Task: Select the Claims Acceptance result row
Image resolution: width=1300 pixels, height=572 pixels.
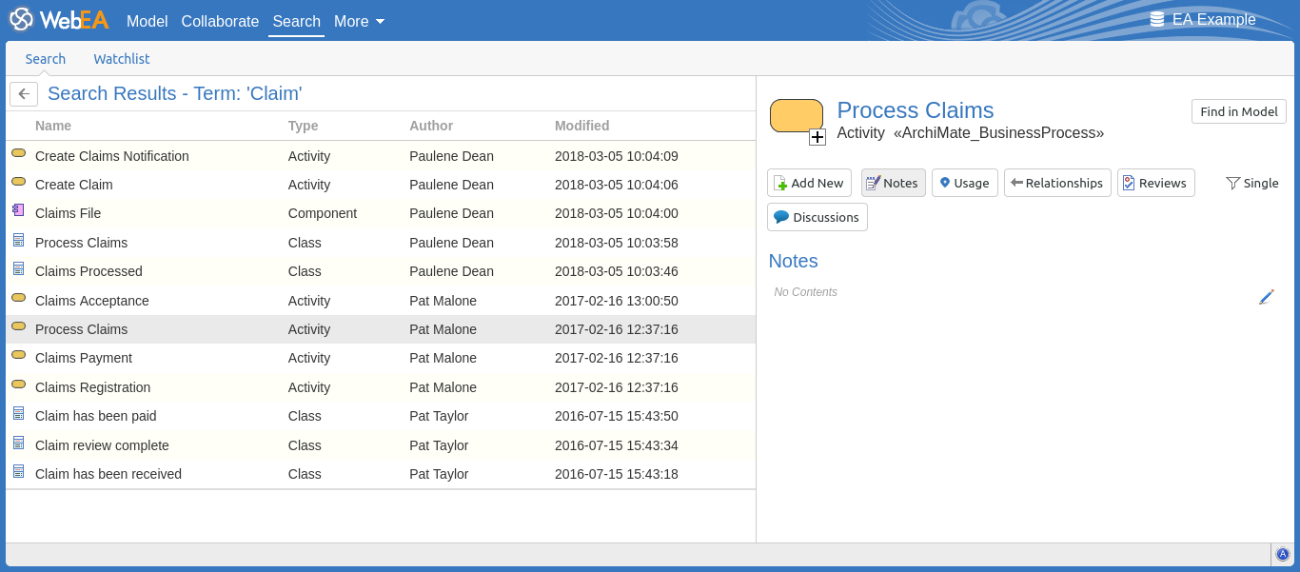Action: click(x=92, y=301)
